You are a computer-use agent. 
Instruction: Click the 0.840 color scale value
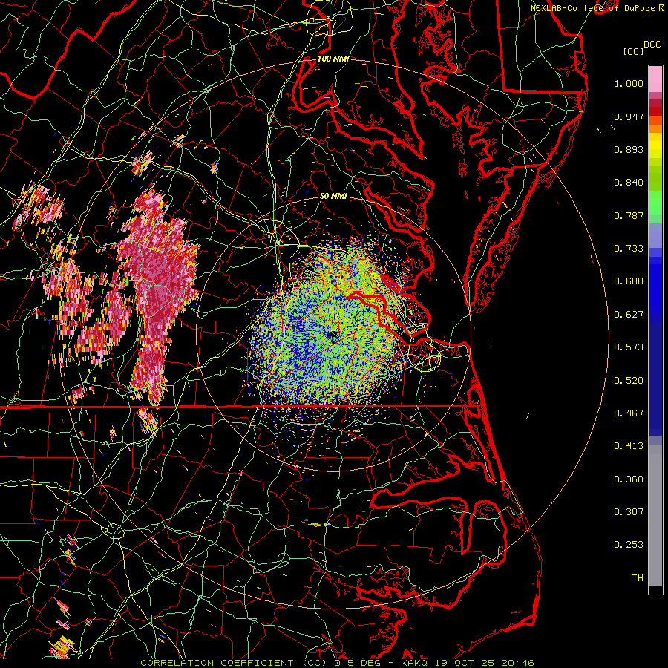(629, 183)
